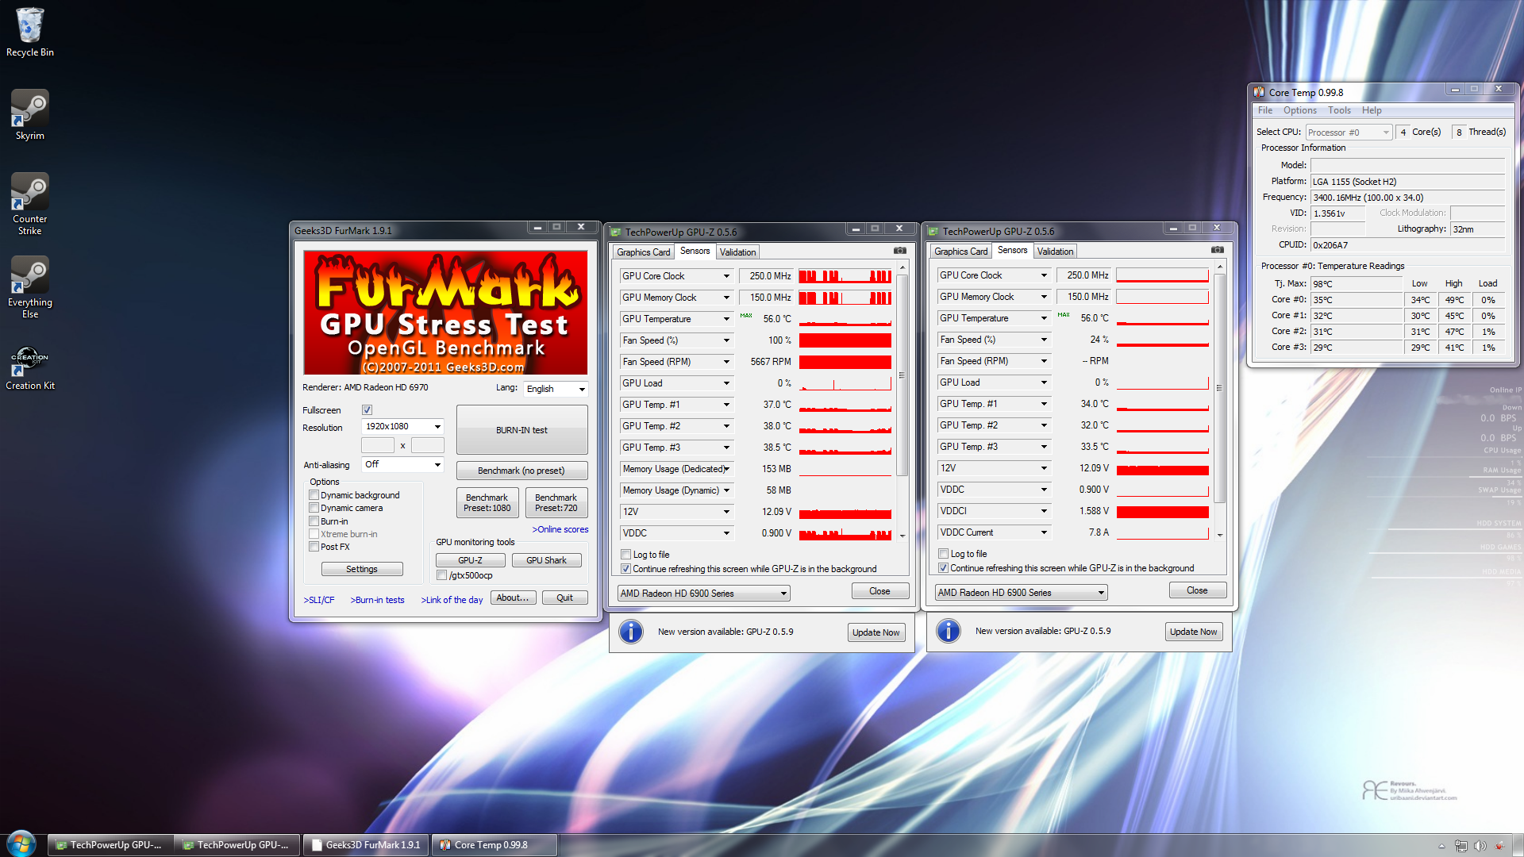
Task: Enable Dynamic camera option
Action: pyautogui.click(x=314, y=508)
